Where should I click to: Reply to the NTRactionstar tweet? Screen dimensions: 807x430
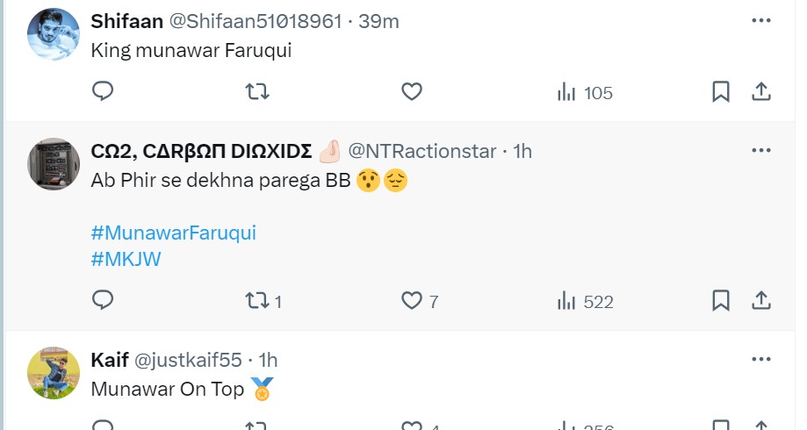pos(103,301)
